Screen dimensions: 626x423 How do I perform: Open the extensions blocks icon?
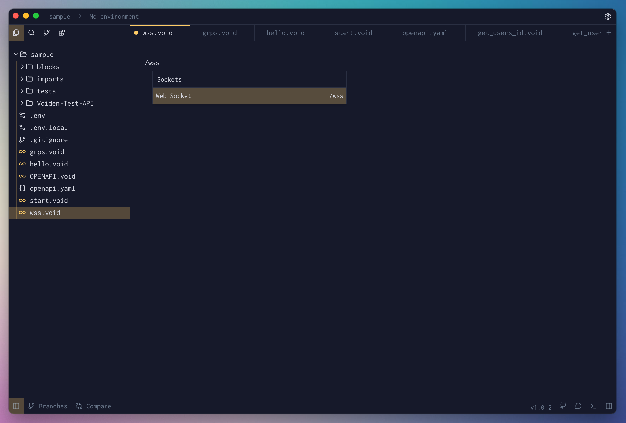62,33
